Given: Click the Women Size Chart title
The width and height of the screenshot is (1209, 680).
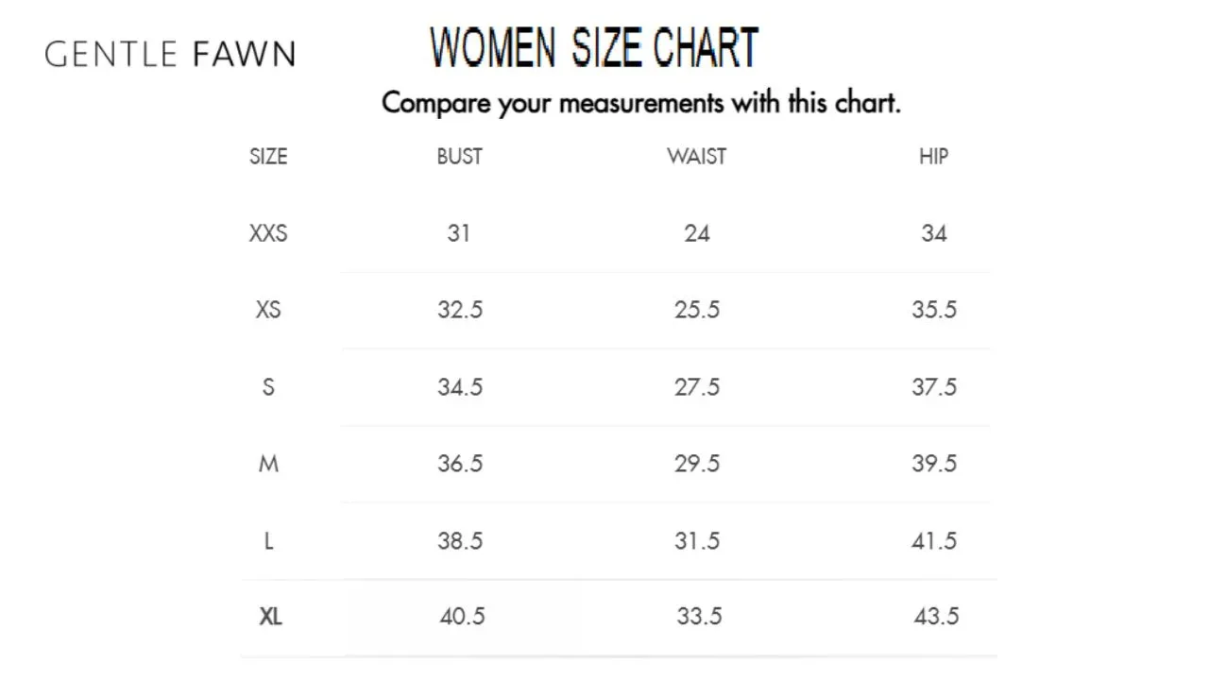Looking at the screenshot, I should point(594,48).
